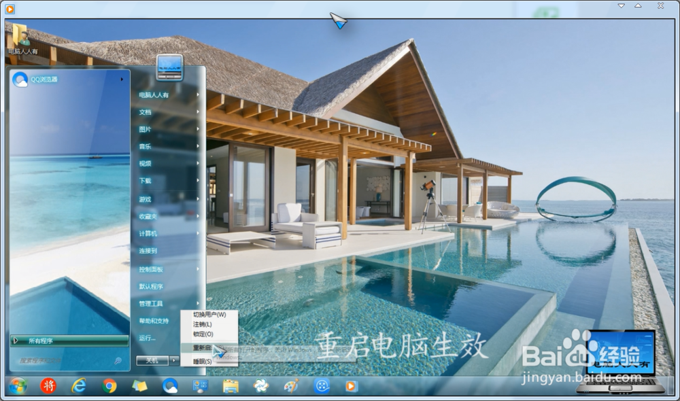The height and width of the screenshot is (401, 680).
Task: Open 所有程序 all programs list
Action: pos(69,341)
